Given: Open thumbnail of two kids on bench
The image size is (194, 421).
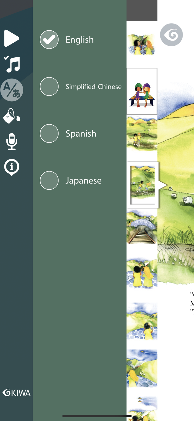Looking at the screenshot, I should click(x=142, y=91).
